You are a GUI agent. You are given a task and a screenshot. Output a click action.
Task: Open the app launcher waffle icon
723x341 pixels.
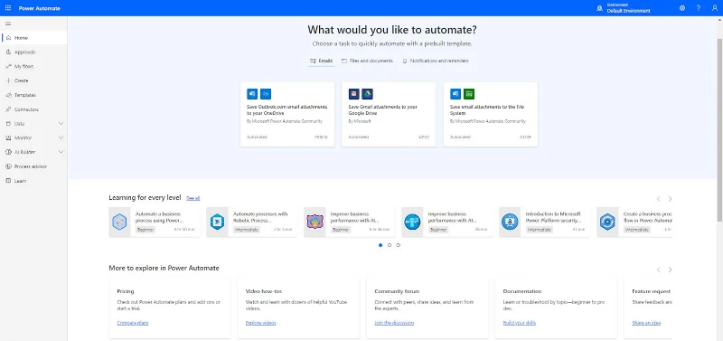pyautogui.click(x=8, y=8)
